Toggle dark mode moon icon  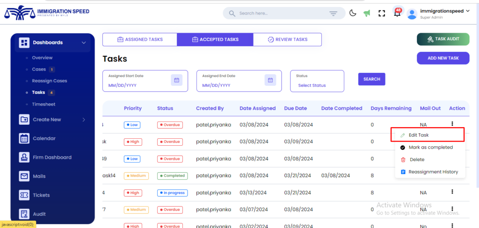pyautogui.click(x=353, y=13)
